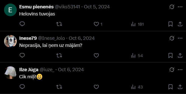This screenshot has height=94, width=186.
Task: Bookmark Ilze Jūga's tweet
Action: [x=171, y=87]
